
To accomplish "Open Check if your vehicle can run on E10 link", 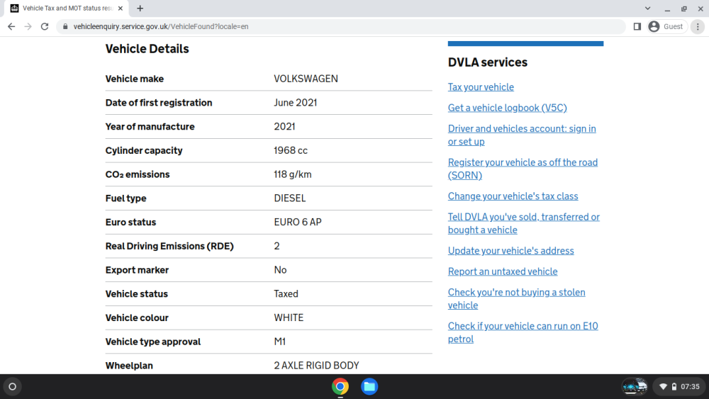I will (x=523, y=332).
